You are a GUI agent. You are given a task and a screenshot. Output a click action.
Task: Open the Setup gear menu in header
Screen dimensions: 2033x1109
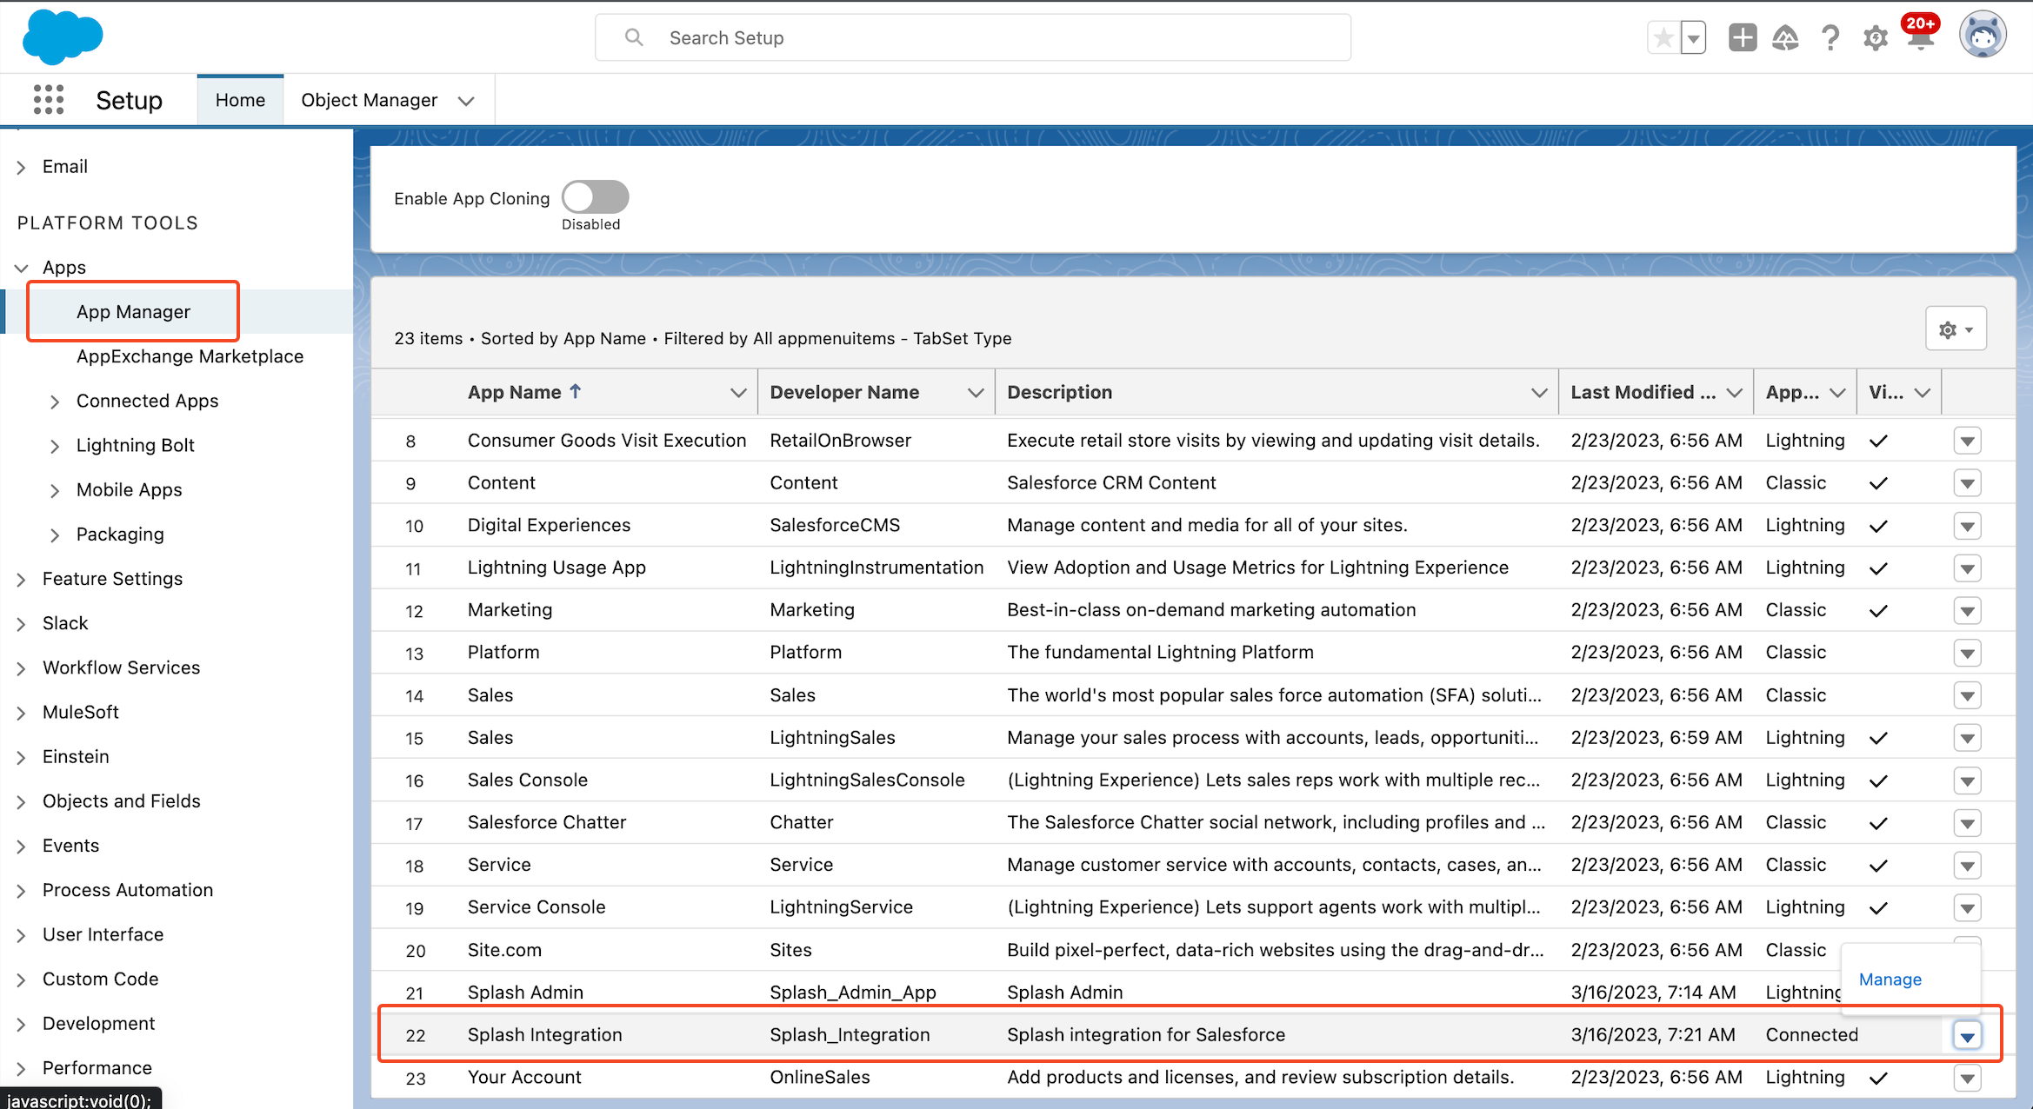[1876, 38]
